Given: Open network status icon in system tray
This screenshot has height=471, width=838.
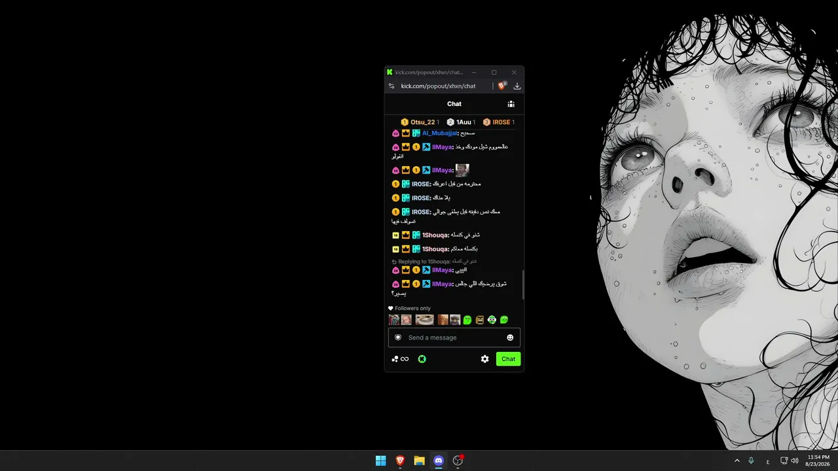Looking at the screenshot, I should tap(784, 461).
